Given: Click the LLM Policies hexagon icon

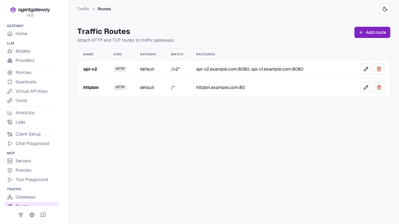Looking at the screenshot, I should [x=10, y=72].
